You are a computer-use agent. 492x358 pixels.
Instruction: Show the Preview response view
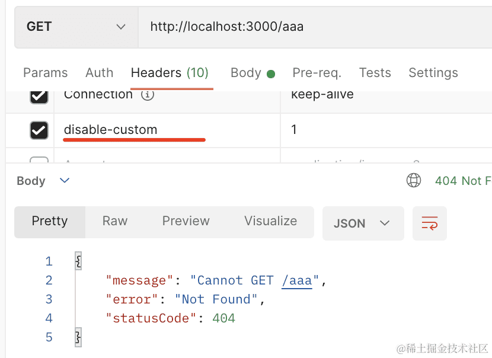pyautogui.click(x=186, y=221)
